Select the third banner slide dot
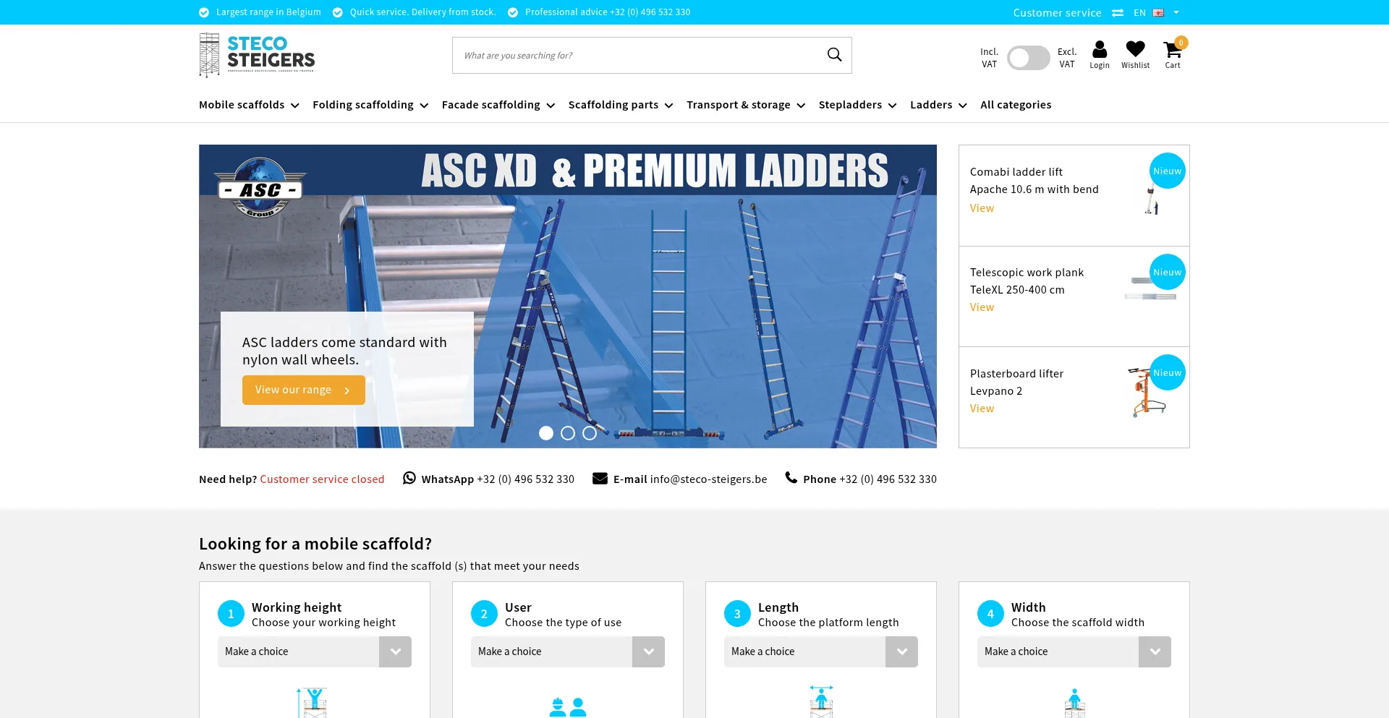 pos(590,433)
